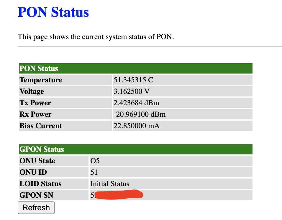Click the GPON SN row label
The width and height of the screenshot is (282, 220).
click(36, 195)
